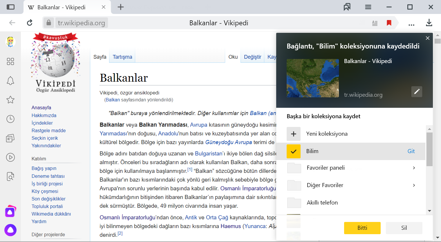The width and height of the screenshot is (441, 242).
Task: Click the collections list scrollbar thumb
Action: tap(429, 149)
